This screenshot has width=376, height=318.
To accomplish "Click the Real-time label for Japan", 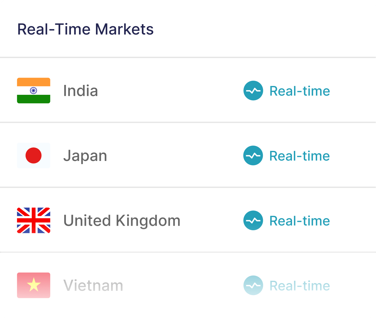I will tap(300, 156).
